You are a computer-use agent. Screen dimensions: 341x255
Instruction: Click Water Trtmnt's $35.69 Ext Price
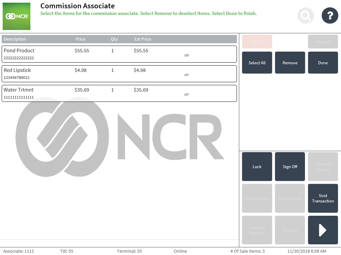(x=141, y=90)
